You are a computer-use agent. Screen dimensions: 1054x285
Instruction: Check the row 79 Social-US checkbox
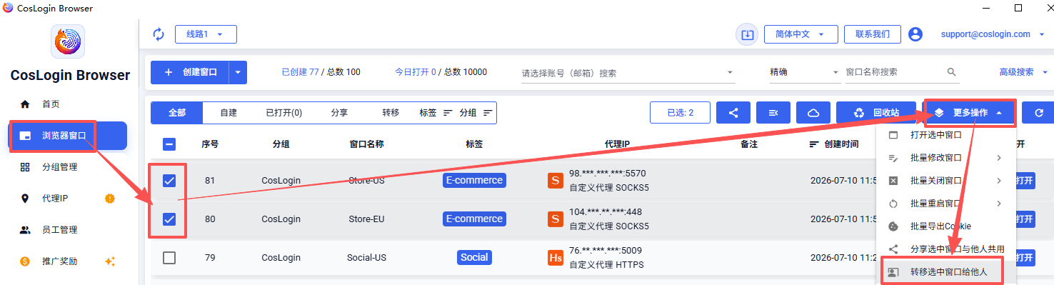[169, 258]
